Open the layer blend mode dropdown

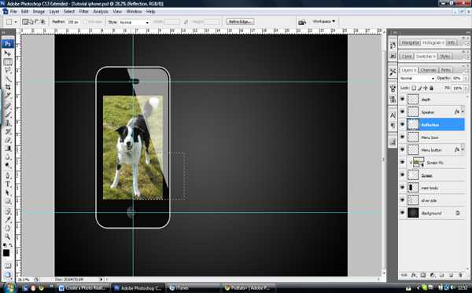(x=417, y=78)
